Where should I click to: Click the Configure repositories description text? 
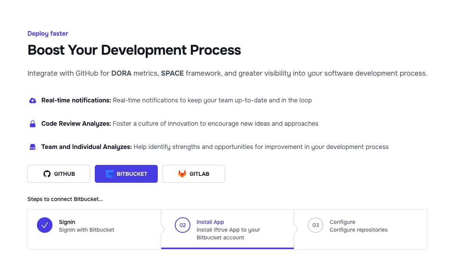(x=359, y=230)
